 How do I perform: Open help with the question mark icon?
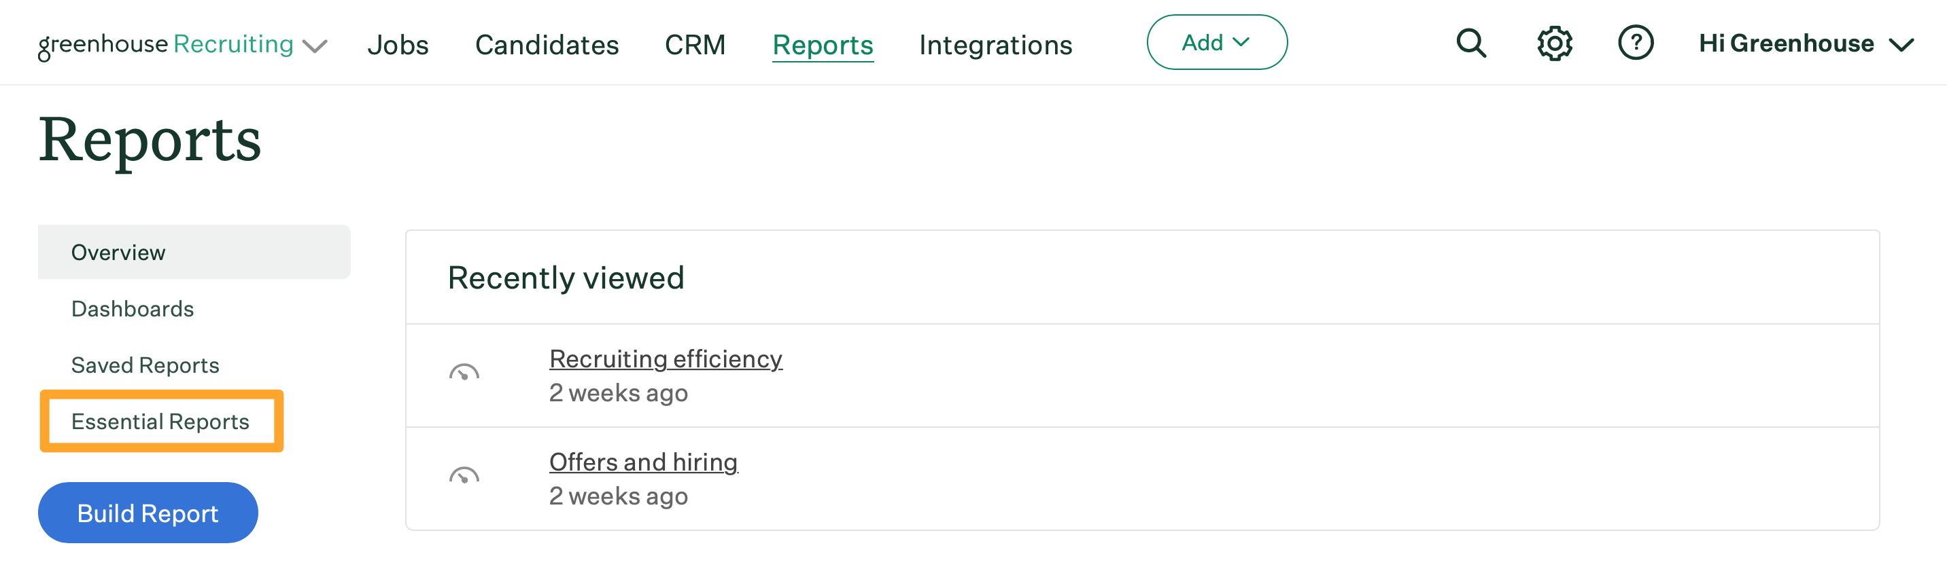click(x=1636, y=43)
